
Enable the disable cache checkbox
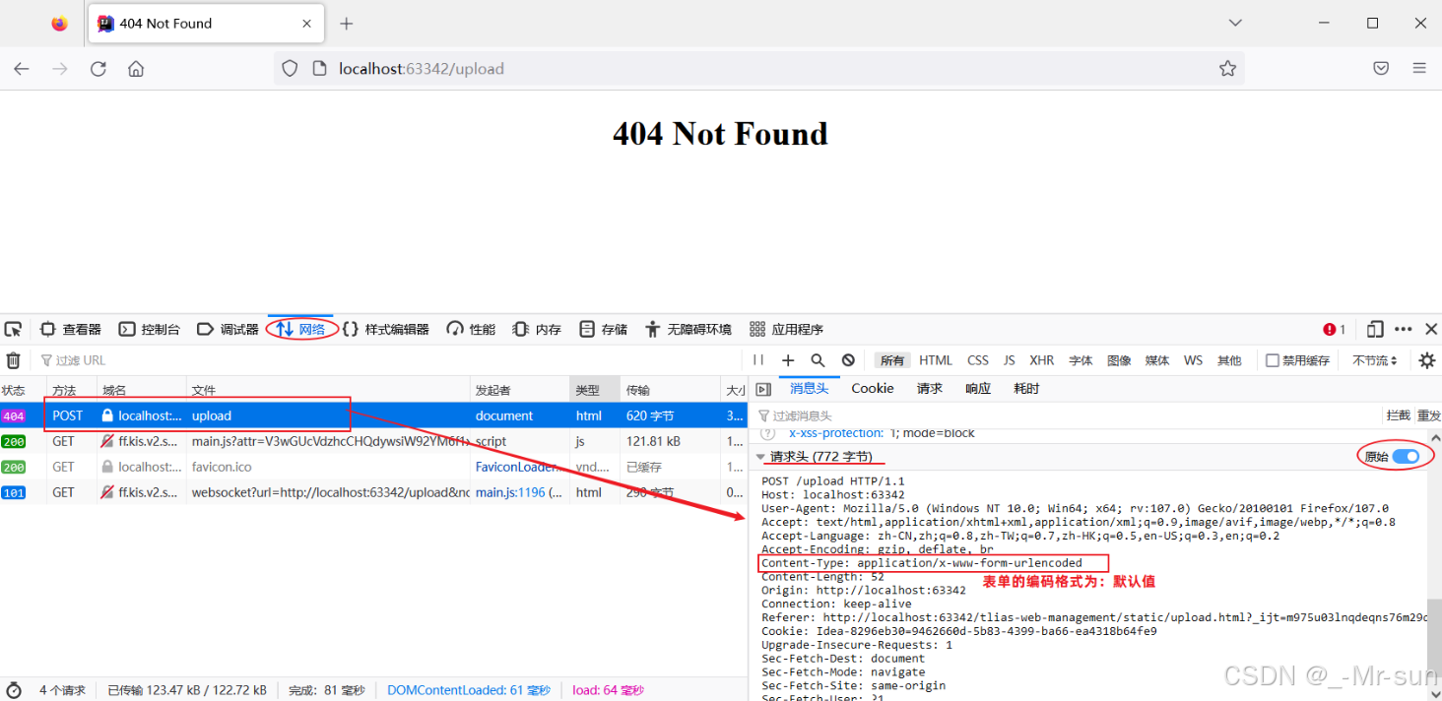pyautogui.click(x=1273, y=360)
